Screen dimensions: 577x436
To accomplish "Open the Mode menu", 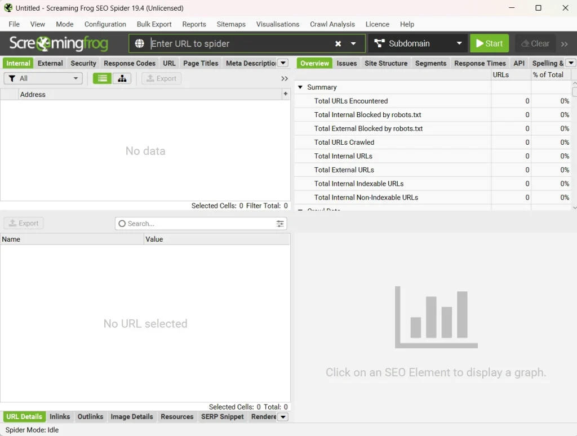I will coord(65,24).
